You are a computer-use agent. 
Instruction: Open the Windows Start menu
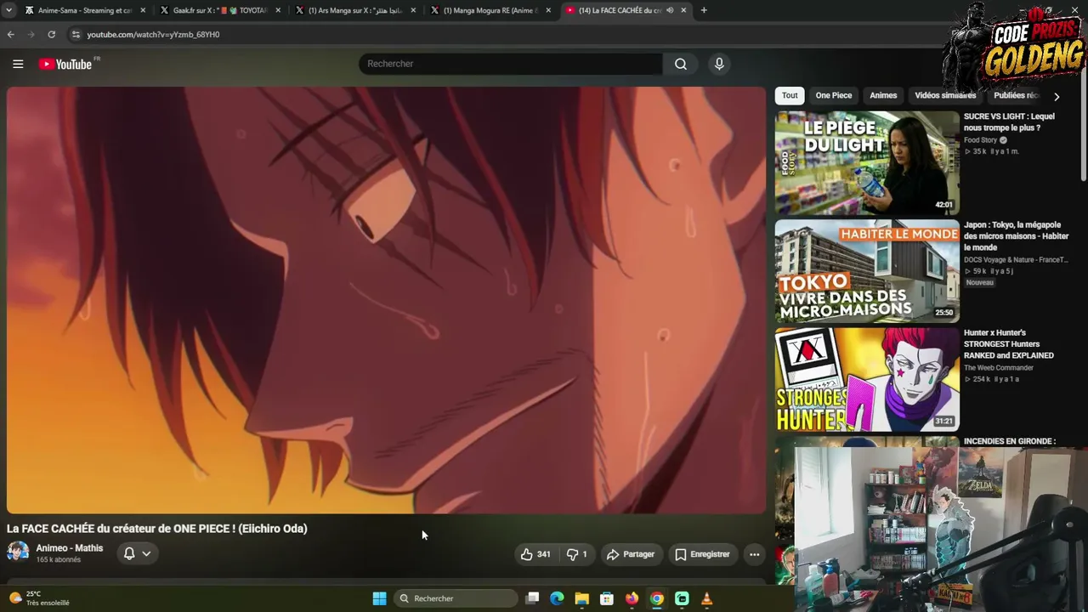tap(379, 598)
